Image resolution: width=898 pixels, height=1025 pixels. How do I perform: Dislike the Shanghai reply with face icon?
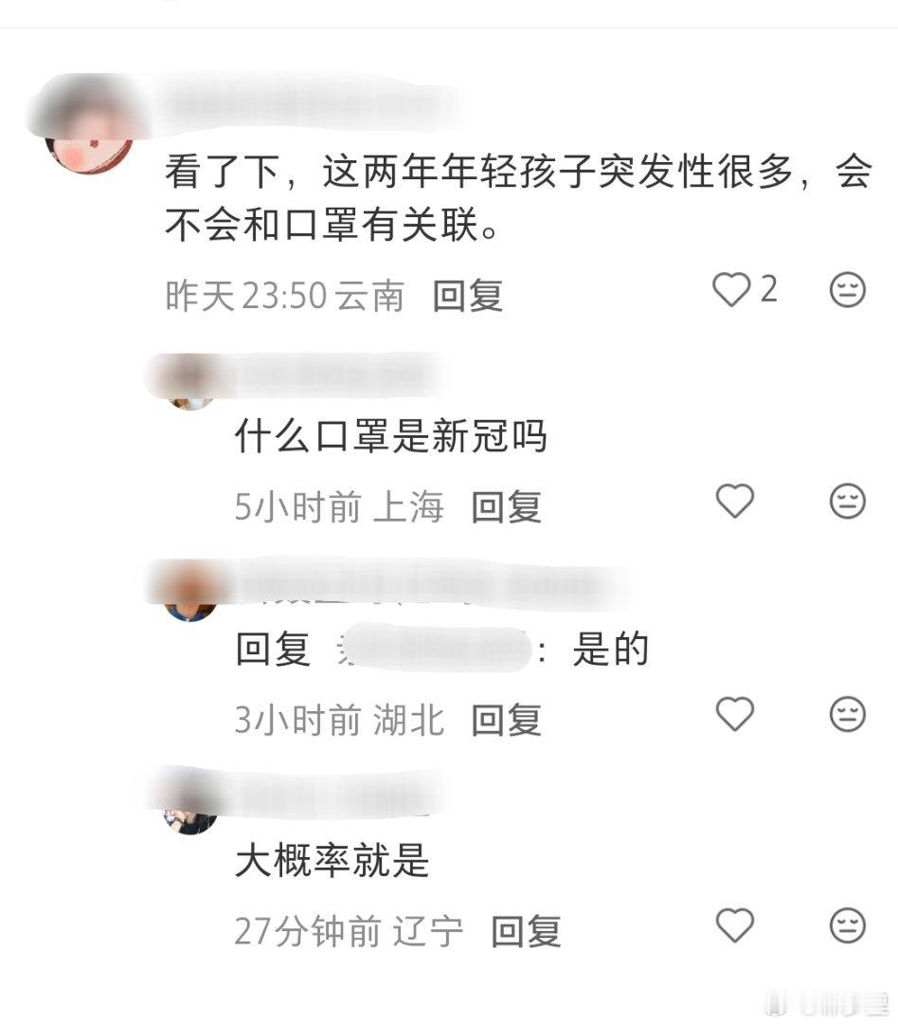[x=847, y=502]
